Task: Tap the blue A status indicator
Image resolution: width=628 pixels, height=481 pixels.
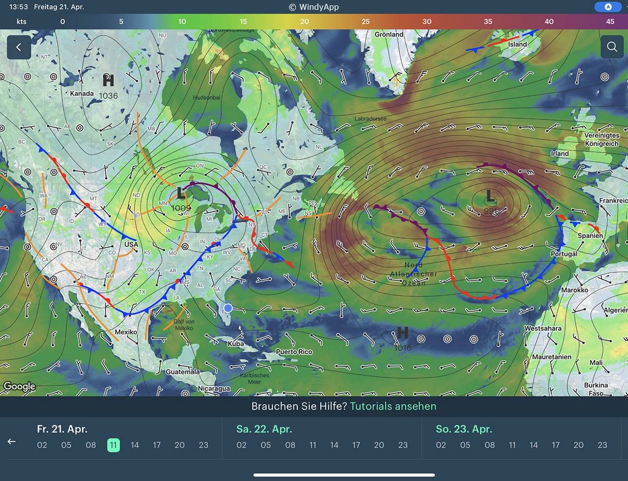Action: 608,7
